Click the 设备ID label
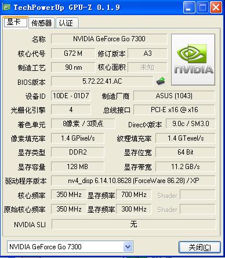The width and height of the screenshot is (225, 258). click(35, 96)
